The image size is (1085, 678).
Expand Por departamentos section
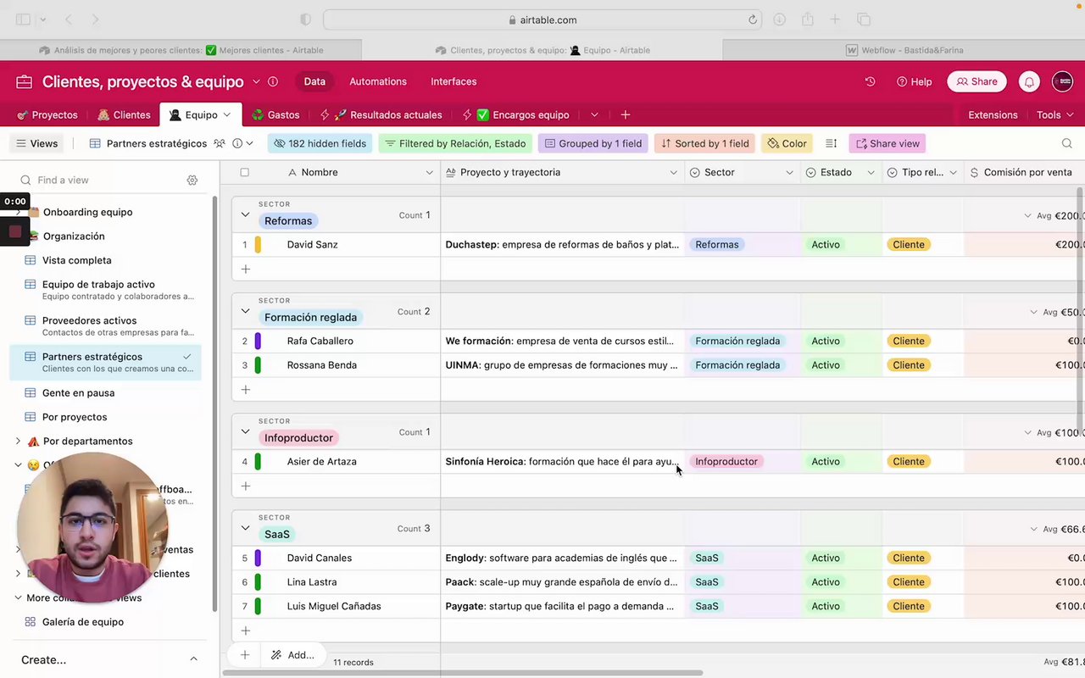pos(18,441)
